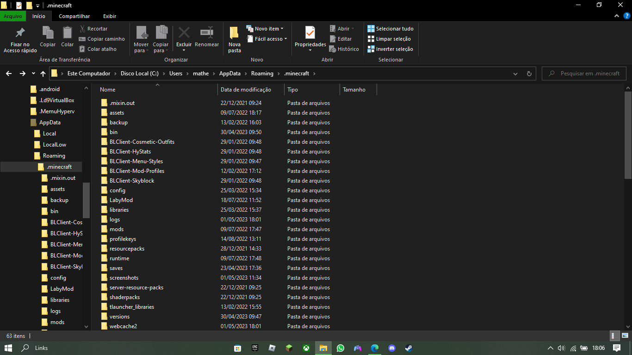Select the saves folder in the list
Screen dimensions: 632x355
tap(116, 268)
